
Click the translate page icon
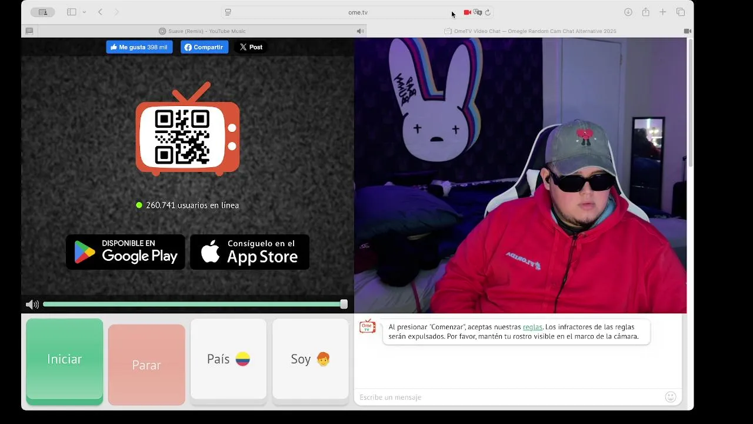(x=478, y=12)
